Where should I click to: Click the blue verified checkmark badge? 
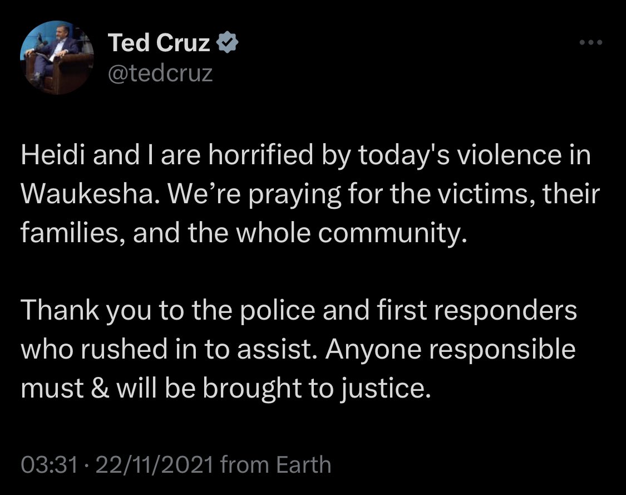pyautogui.click(x=227, y=42)
